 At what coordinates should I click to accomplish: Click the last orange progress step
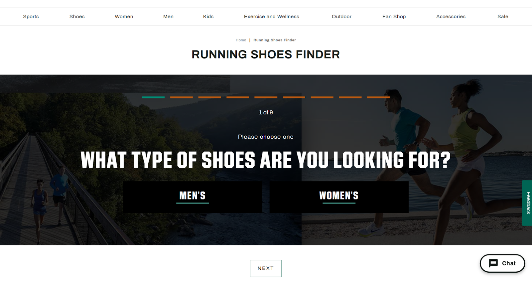[x=378, y=97]
